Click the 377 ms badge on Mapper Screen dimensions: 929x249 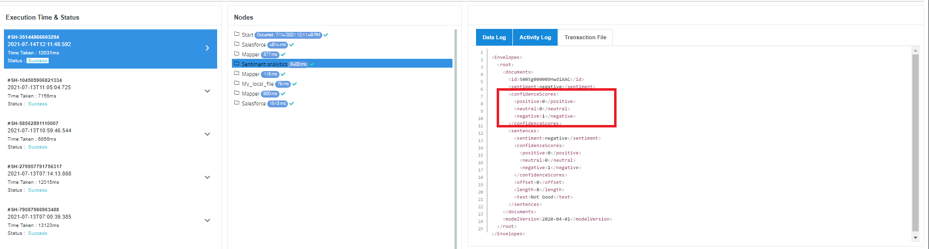click(x=270, y=54)
